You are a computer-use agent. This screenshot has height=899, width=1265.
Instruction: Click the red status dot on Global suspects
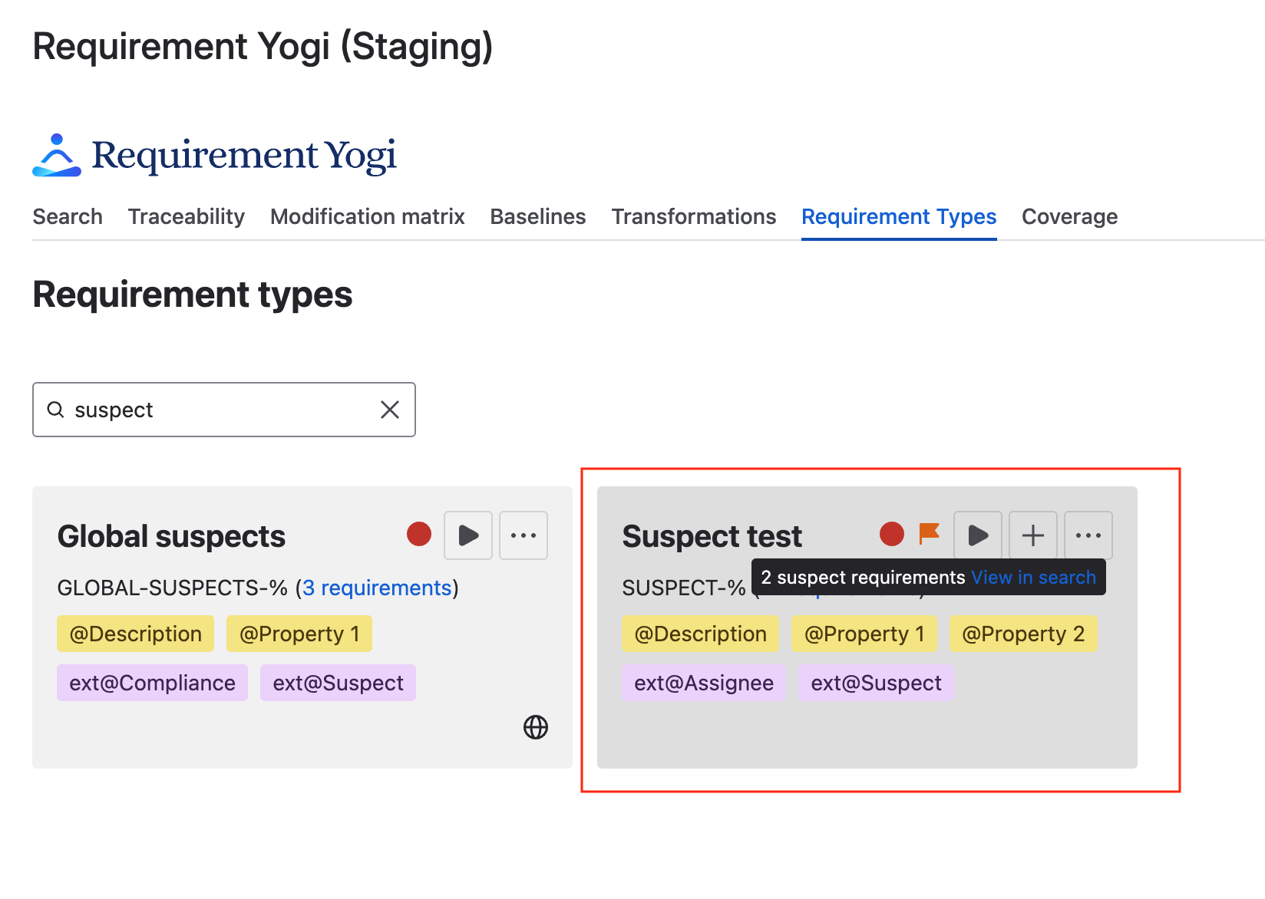point(419,534)
